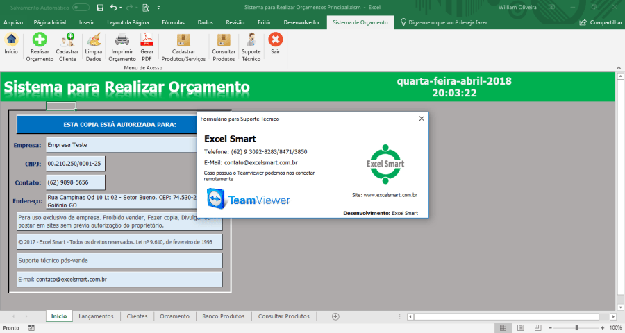
Task: Zoom in with the plus icon
Action: tap(602, 328)
